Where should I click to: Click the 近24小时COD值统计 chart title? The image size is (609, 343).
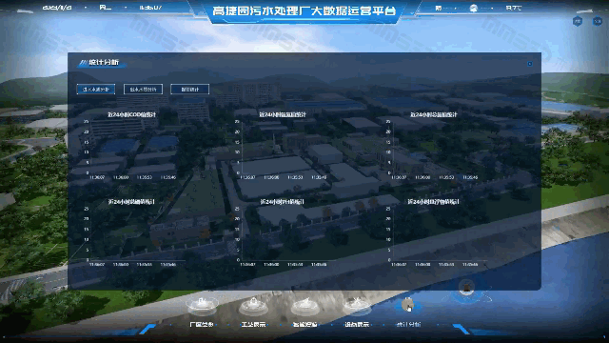(x=131, y=114)
